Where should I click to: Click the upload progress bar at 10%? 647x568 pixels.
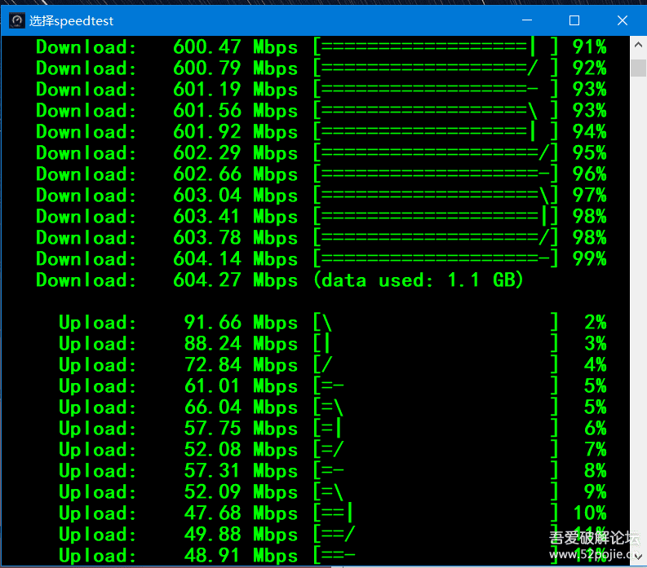point(437,513)
